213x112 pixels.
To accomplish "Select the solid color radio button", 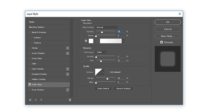I will (x=86, y=41).
